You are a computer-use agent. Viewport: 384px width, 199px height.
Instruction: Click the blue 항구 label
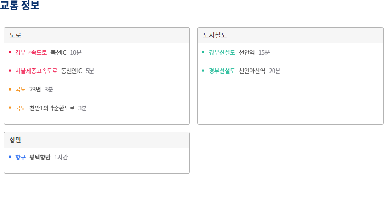click(21, 157)
